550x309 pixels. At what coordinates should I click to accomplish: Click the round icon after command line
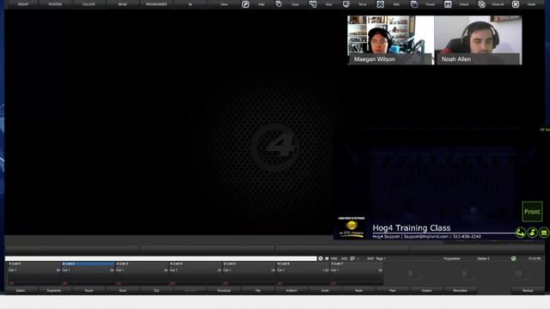click(x=321, y=258)
